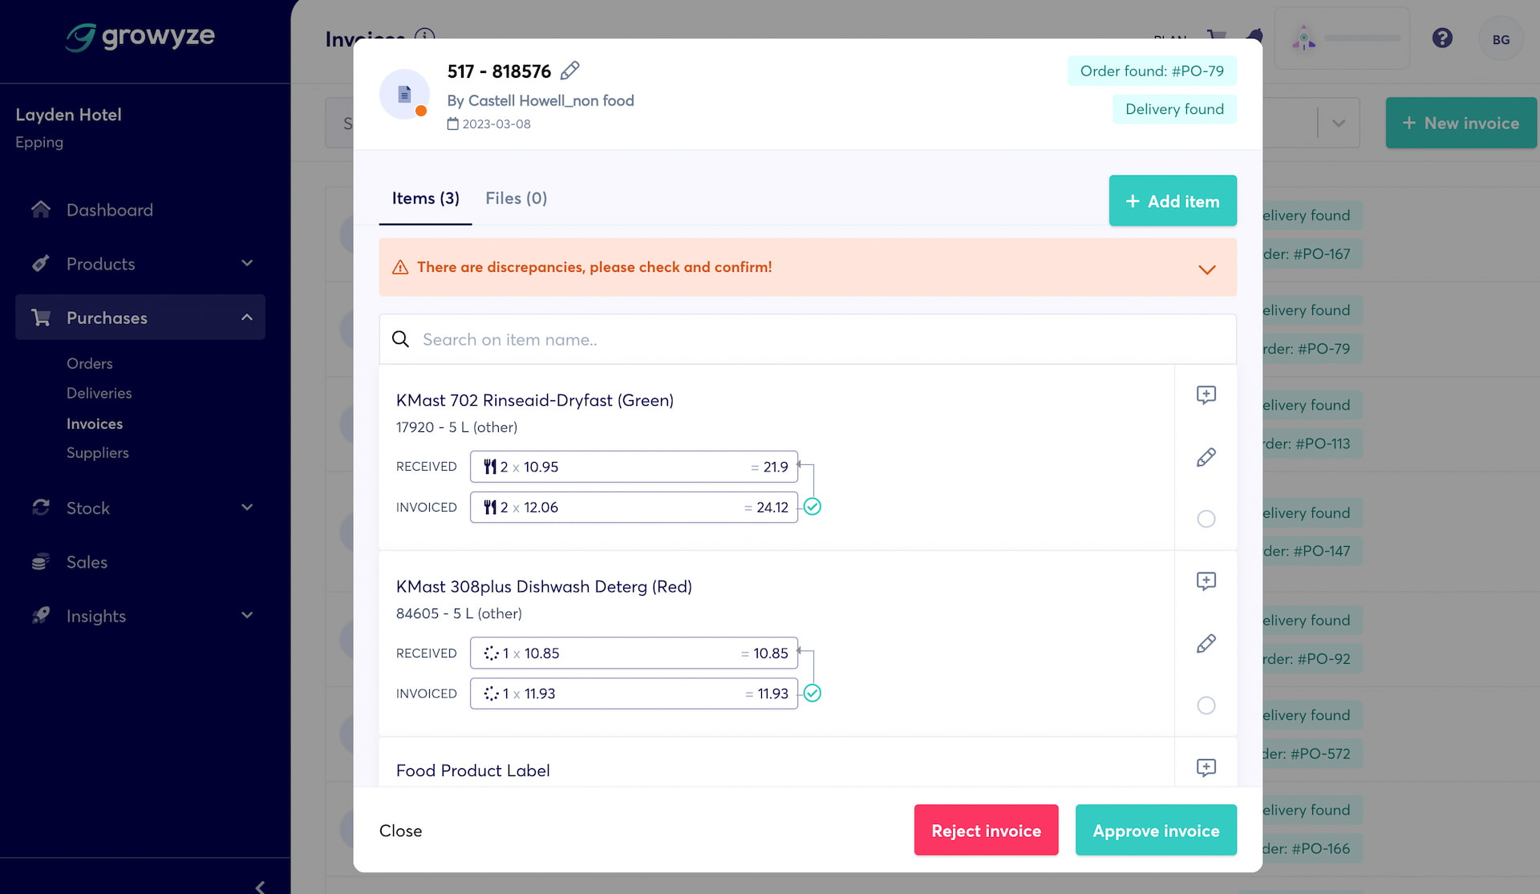Click the Approve invoice button
Screen dimensions: 1540x894
tap(1155, 831)
